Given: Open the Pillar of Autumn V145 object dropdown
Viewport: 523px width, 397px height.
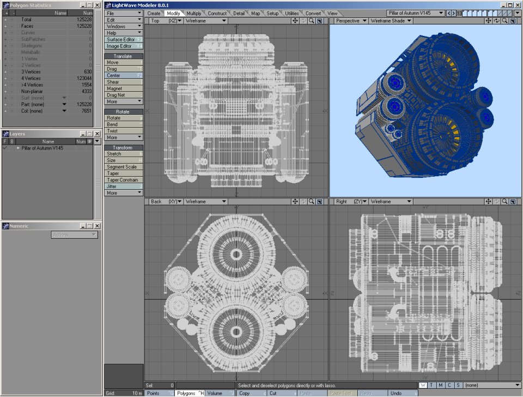Looking at the screenshot, I should coord(416,13).
